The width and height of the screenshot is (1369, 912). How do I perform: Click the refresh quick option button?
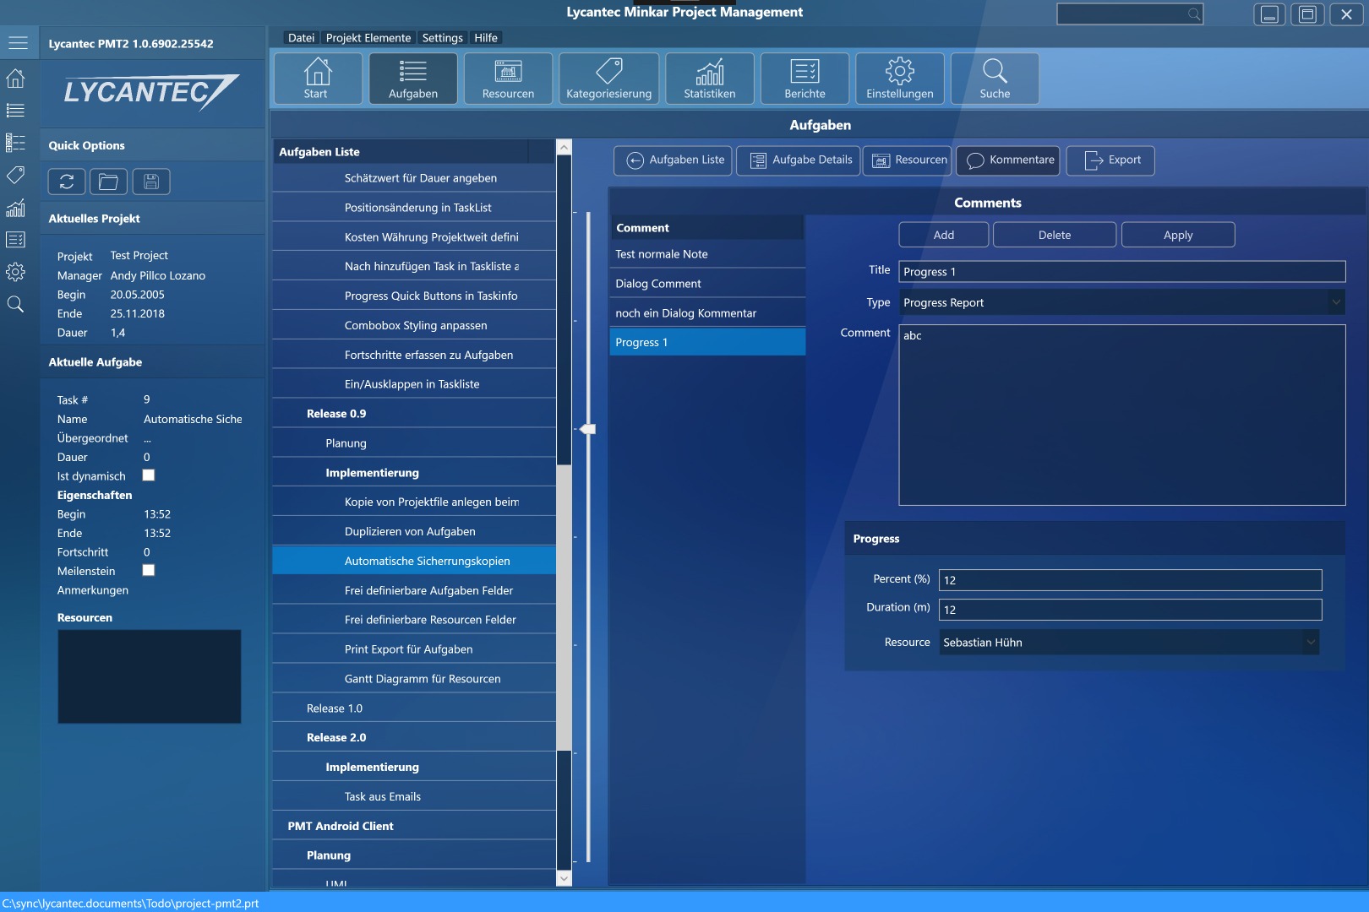(x=67, y=182)
